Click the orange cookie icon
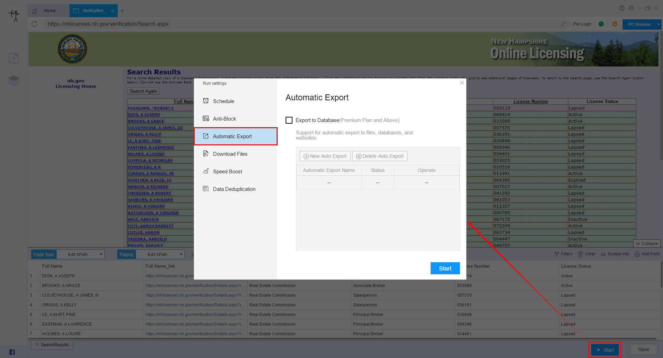Screen dimensions: 663x358 pyautogui.click(x=615, y=24)
